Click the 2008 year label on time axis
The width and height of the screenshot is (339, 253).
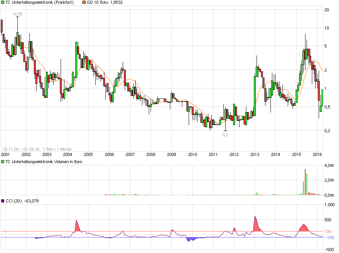click(151, 154)
